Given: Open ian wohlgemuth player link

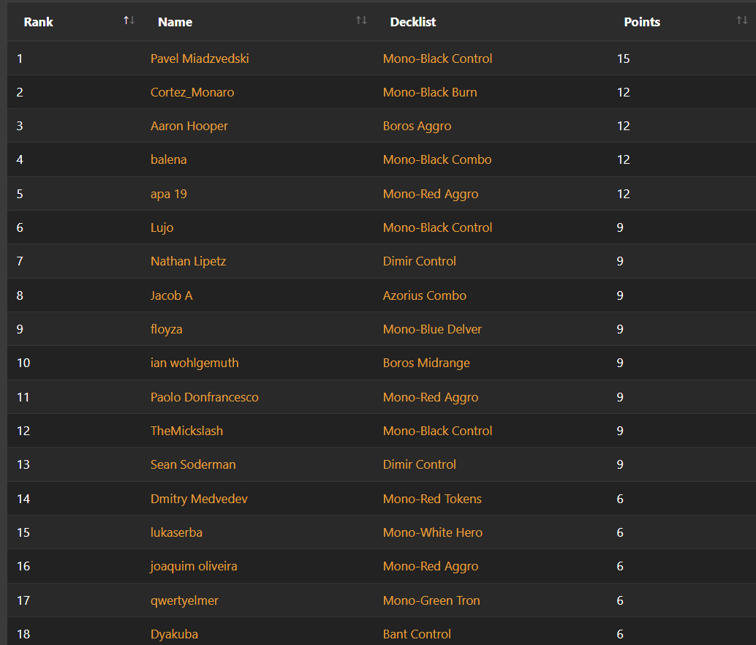Looking at the screenshot, I should [194, 363].
